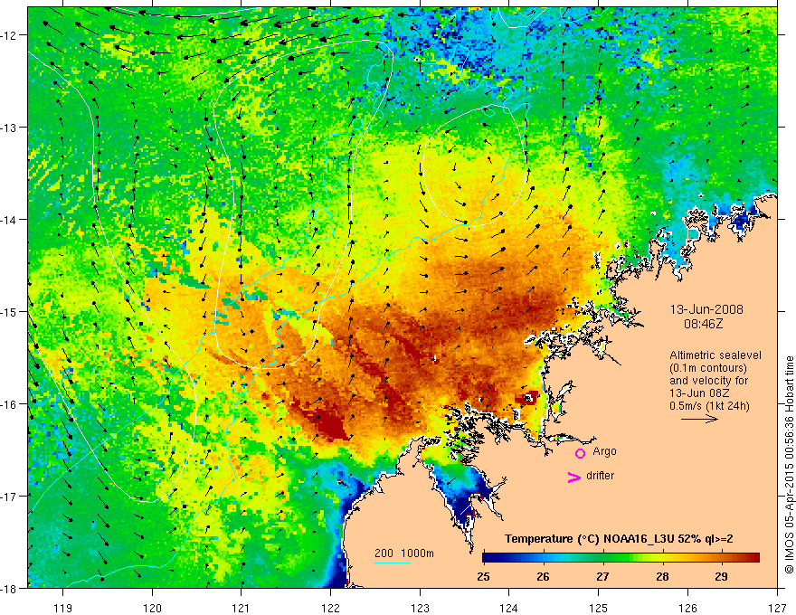This screenshot has width=796, height=615.
Task: Click the longitude axis label 122
Action: click(x=330, y=608)
